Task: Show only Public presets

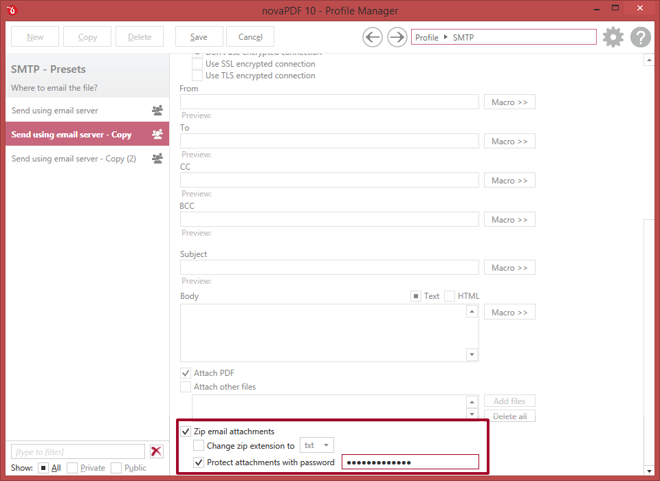Action: (x=116, y=468)
